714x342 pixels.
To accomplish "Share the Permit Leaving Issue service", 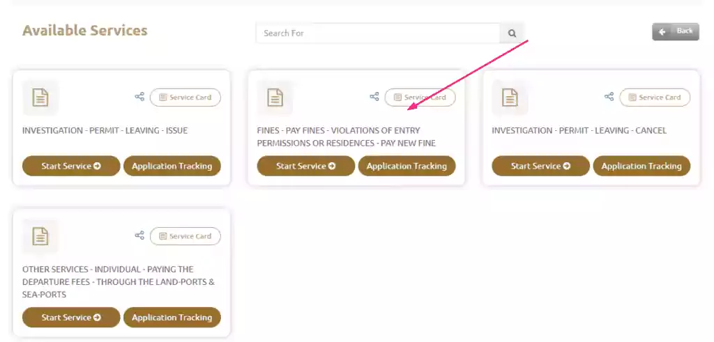I will 139,97.
